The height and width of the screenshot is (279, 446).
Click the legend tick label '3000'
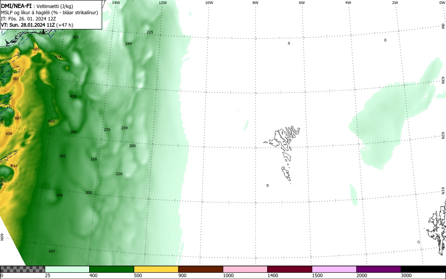(x=406, y=275)
